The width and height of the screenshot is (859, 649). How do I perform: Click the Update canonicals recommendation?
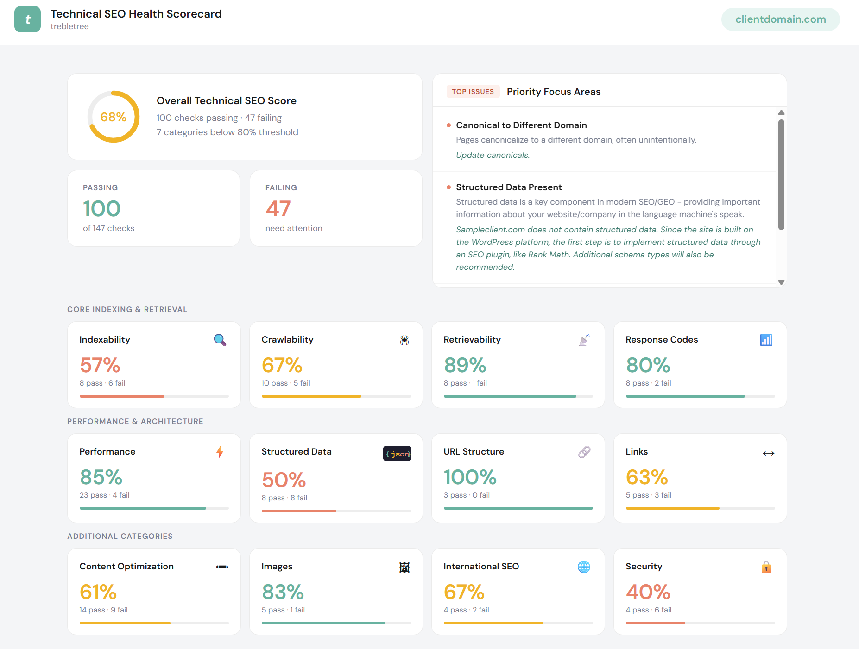click(x=493, y=155)
